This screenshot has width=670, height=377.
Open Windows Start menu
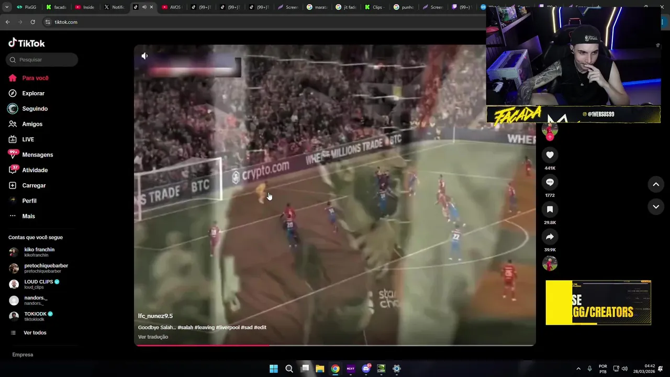point(274,369)
